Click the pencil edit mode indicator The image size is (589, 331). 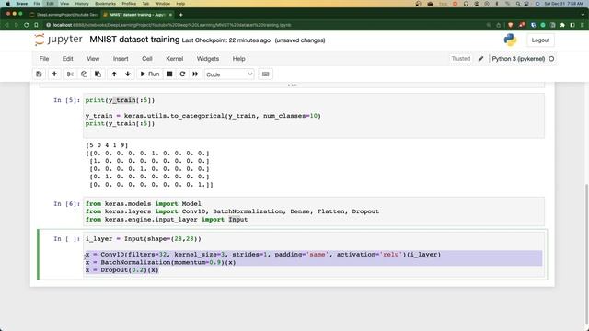[480, 59]
